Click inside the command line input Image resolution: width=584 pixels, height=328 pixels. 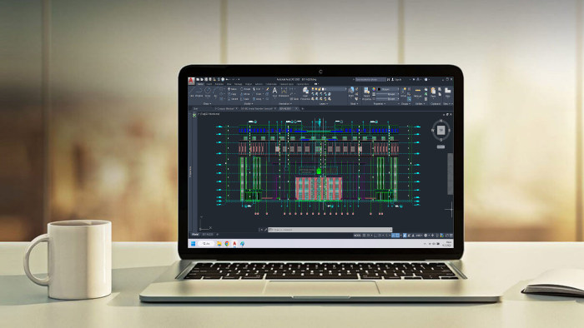pyautogui.click(x=330, y=230)
